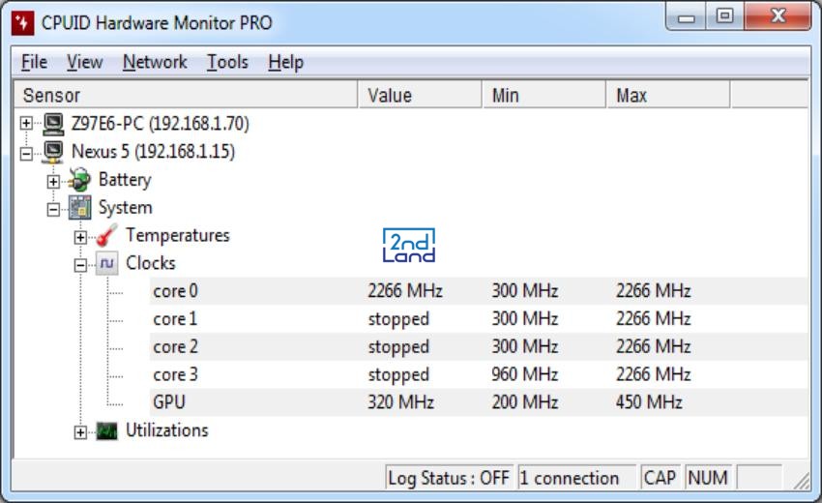
Task: Expand the Temperatures node
Action: (80, 238)
